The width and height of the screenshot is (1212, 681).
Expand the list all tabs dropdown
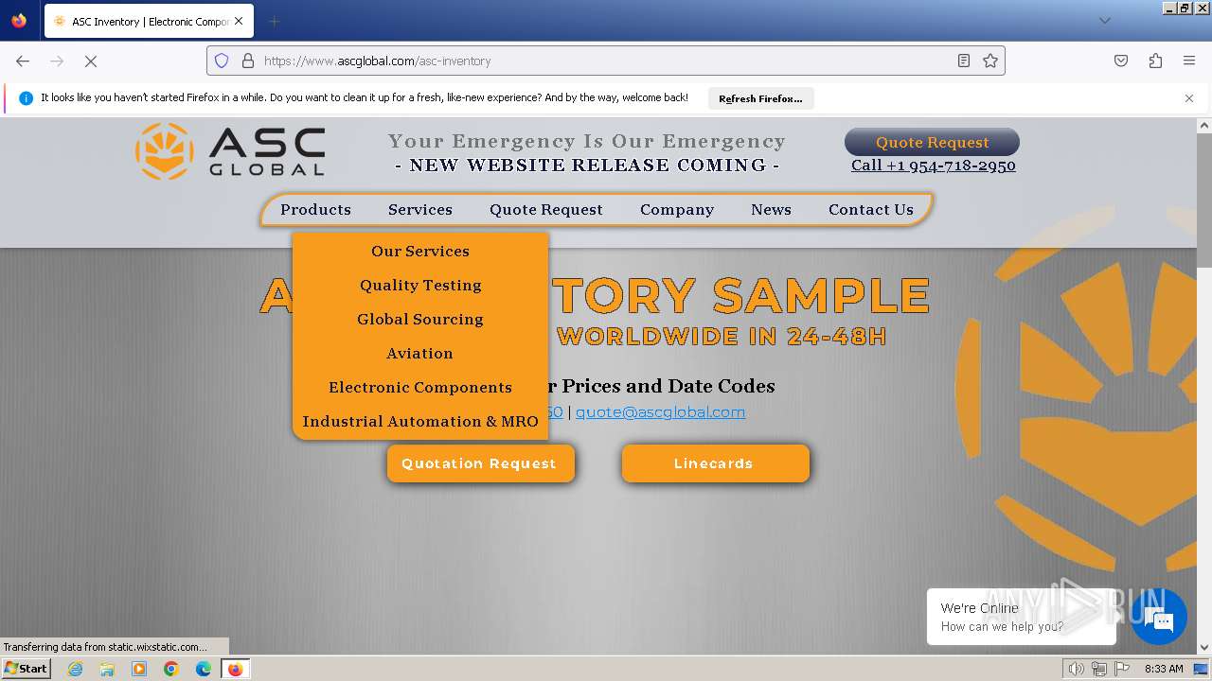(x=1104, y=21)
